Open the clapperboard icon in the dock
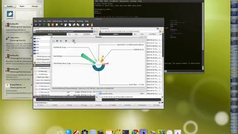The image size is (238, 134). pos(101,132)
